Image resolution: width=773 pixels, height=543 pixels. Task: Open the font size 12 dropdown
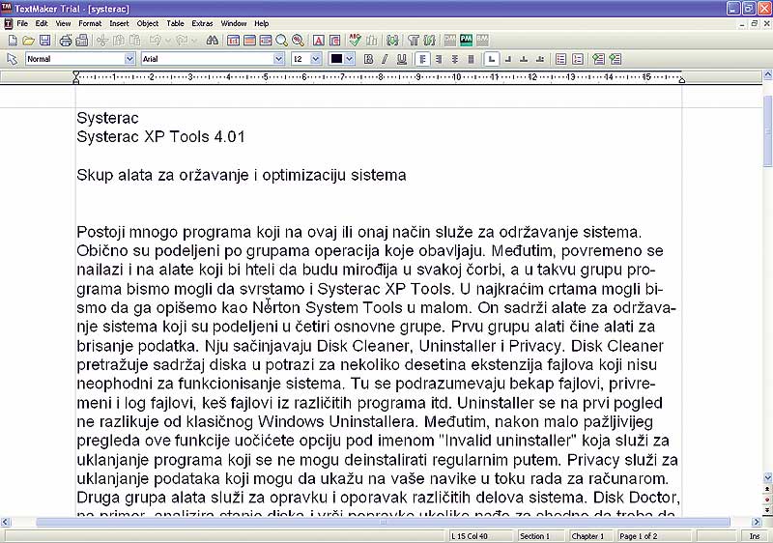point(316,59)
